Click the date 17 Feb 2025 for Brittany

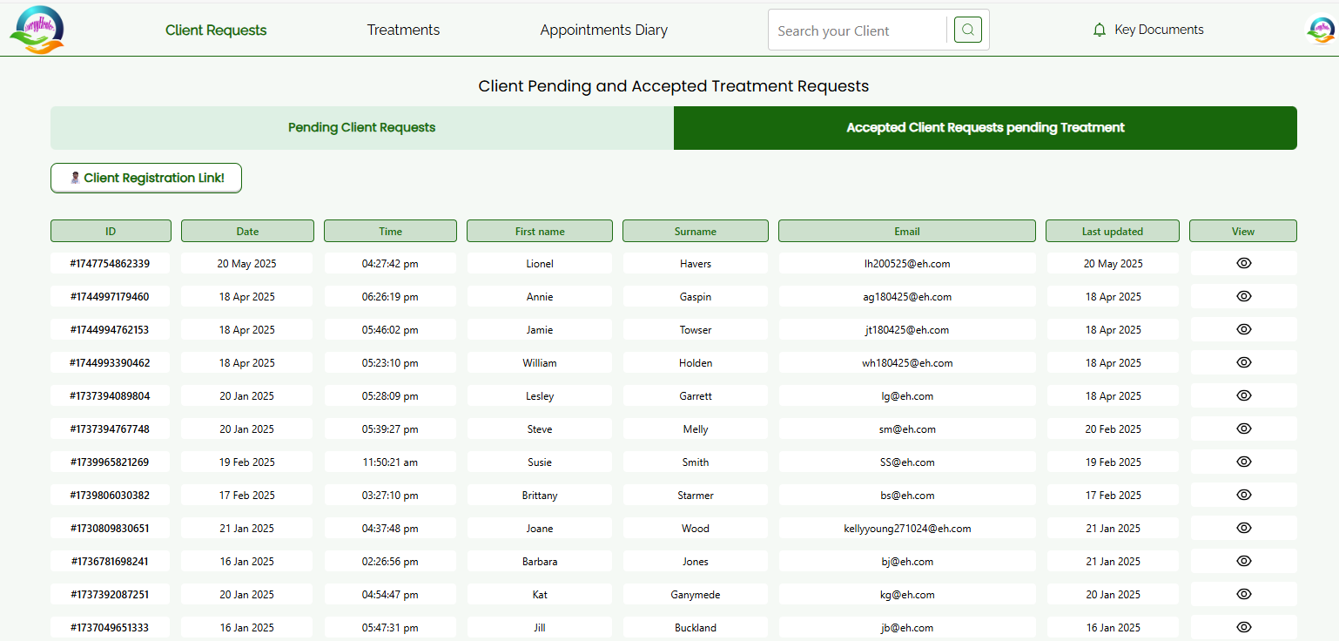[x=247, y=496]
